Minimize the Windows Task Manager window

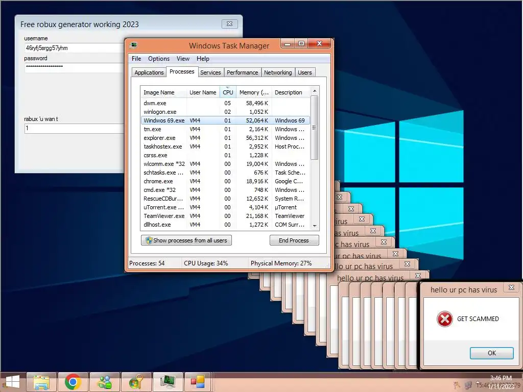pyautogui.click(x=288, y=43)
